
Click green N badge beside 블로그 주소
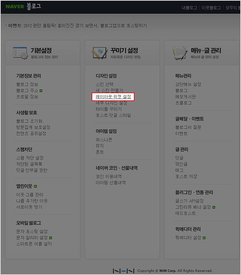[x=41, y=91]
